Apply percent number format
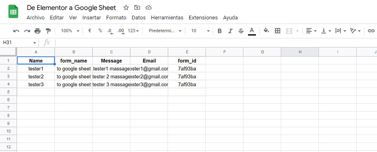This screenshot has height=152, width=377. click(x=100, y=31)
